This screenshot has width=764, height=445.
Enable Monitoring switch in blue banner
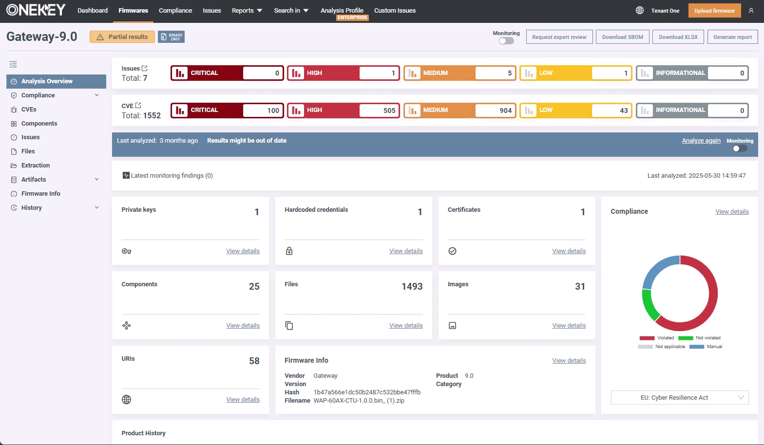point(740,148)
